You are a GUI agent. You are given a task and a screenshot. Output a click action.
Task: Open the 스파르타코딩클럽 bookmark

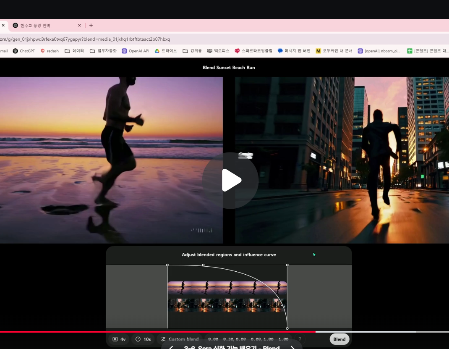tap(253, 51)
